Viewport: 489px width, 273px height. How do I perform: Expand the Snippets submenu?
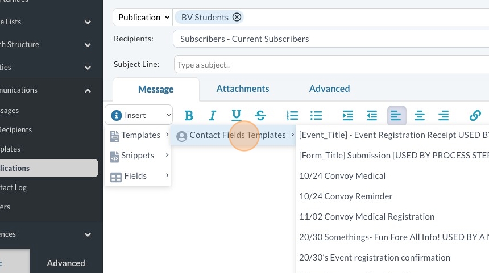138,156
